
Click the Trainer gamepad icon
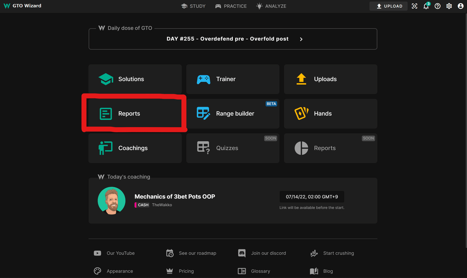tap(204, 79)
